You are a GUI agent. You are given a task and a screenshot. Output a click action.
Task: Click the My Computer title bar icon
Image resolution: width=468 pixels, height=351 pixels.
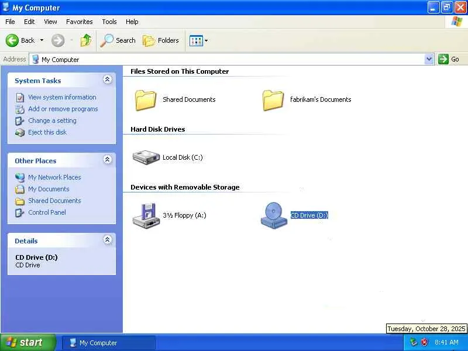6,6
